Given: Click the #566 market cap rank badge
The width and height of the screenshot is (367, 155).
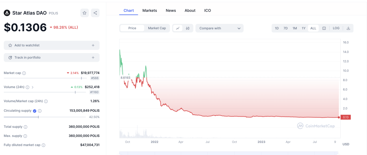Looking at the screenshot, I should 95,78.
